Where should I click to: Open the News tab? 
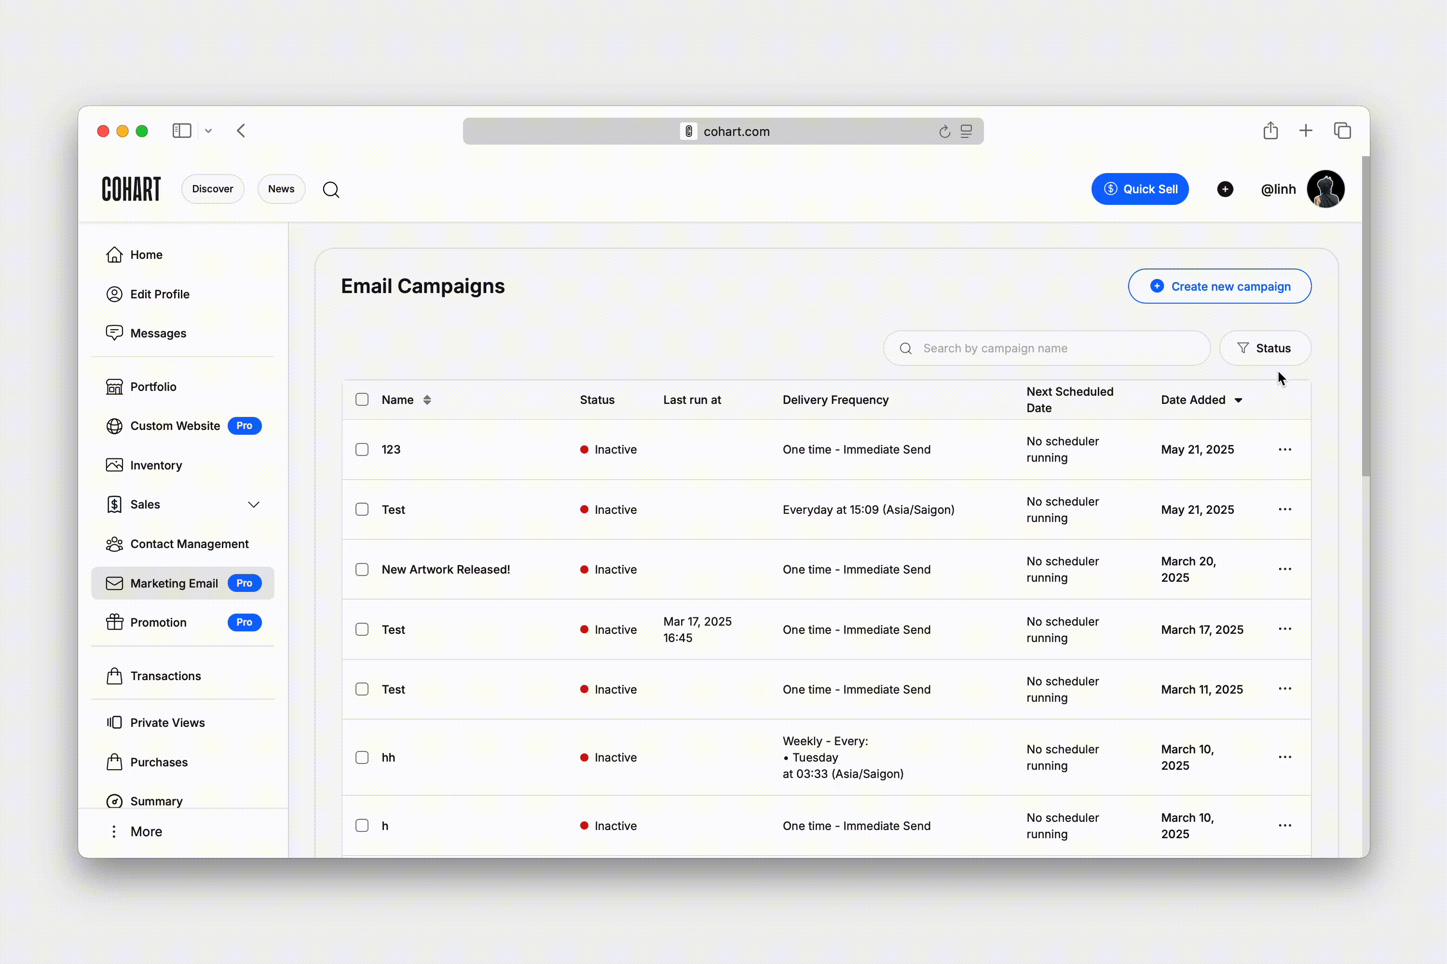(281, 189)
